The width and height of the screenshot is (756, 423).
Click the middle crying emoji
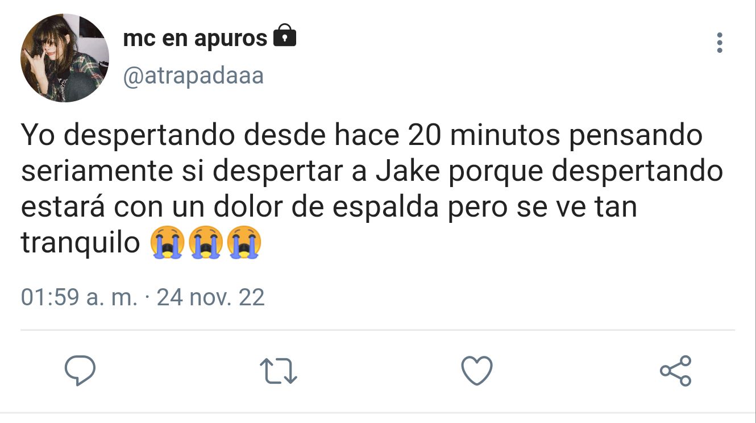tap(205, 243)
